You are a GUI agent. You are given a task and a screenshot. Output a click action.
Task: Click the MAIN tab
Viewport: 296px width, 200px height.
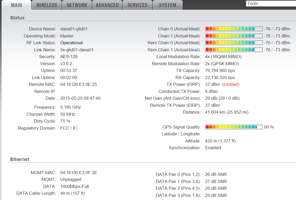point(16,5)
